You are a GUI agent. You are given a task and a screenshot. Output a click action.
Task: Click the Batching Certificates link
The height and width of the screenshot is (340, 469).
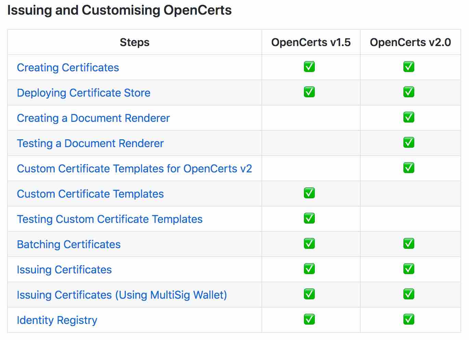coord(69,244)
